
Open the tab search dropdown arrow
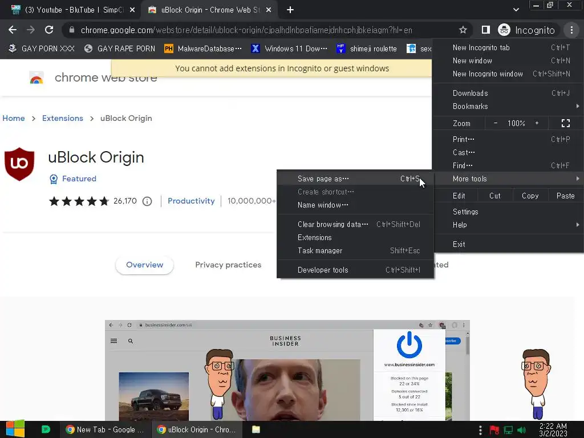coord(516,10)
